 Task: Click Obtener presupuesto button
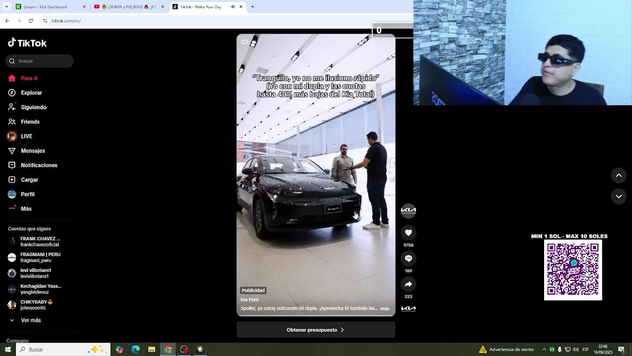click(316, 330)
